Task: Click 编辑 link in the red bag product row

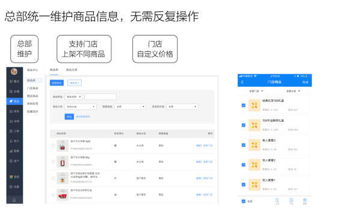Action: pos(199,145)
